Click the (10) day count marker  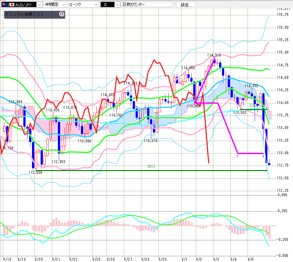coord(253,106)
